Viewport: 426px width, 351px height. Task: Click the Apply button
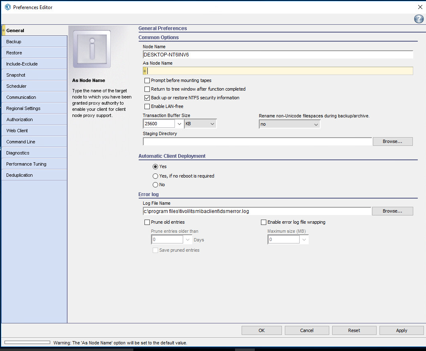[x=401, y=330]
